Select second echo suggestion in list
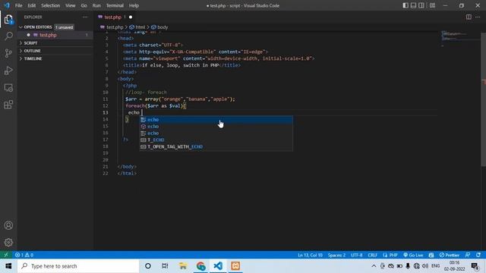This screenshot has height=273, width=486. pos(216,127)
